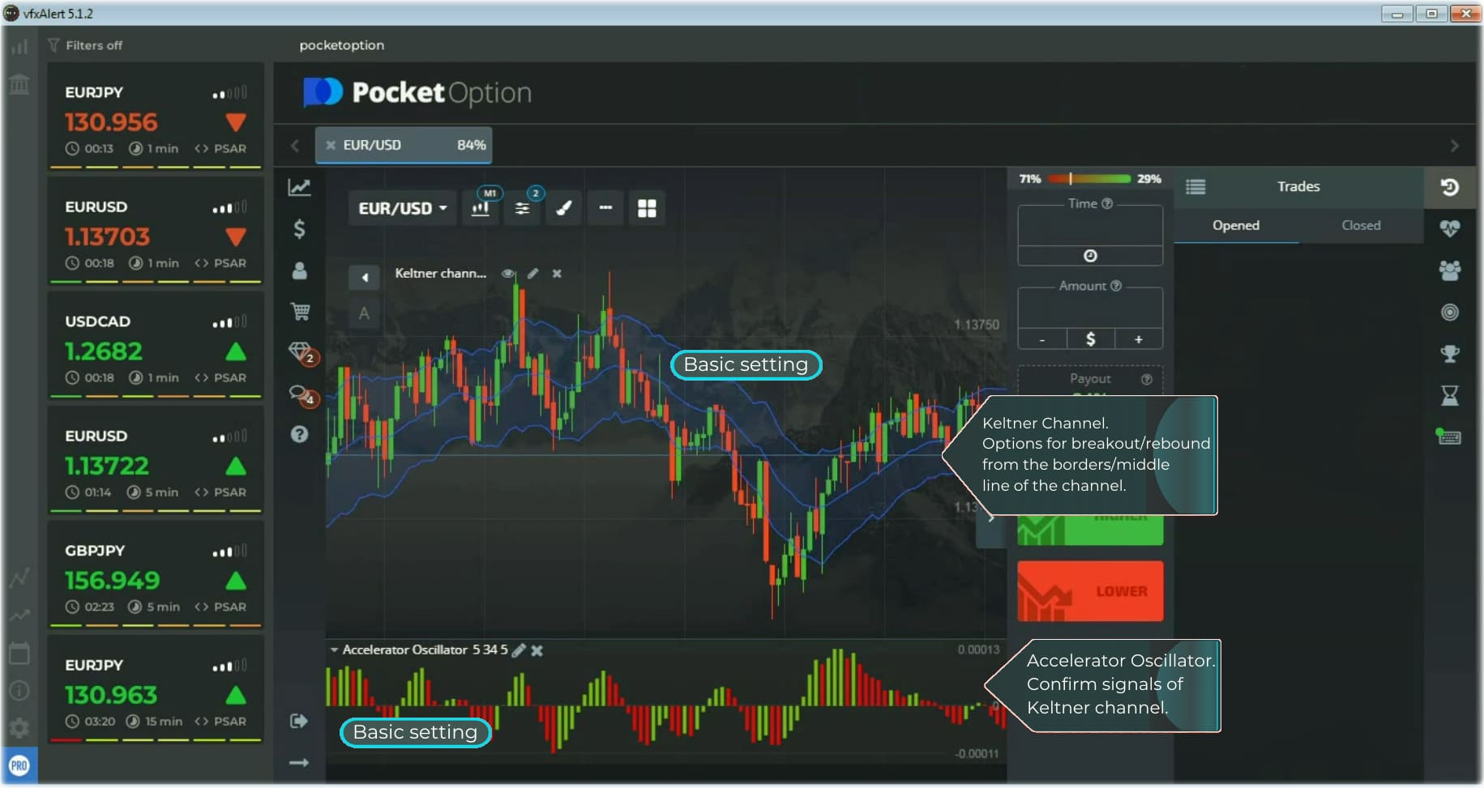Open the shopping cart market icon
This screenshot has height=788, width=1484.
pyautogui.click(x=300, y=311)
